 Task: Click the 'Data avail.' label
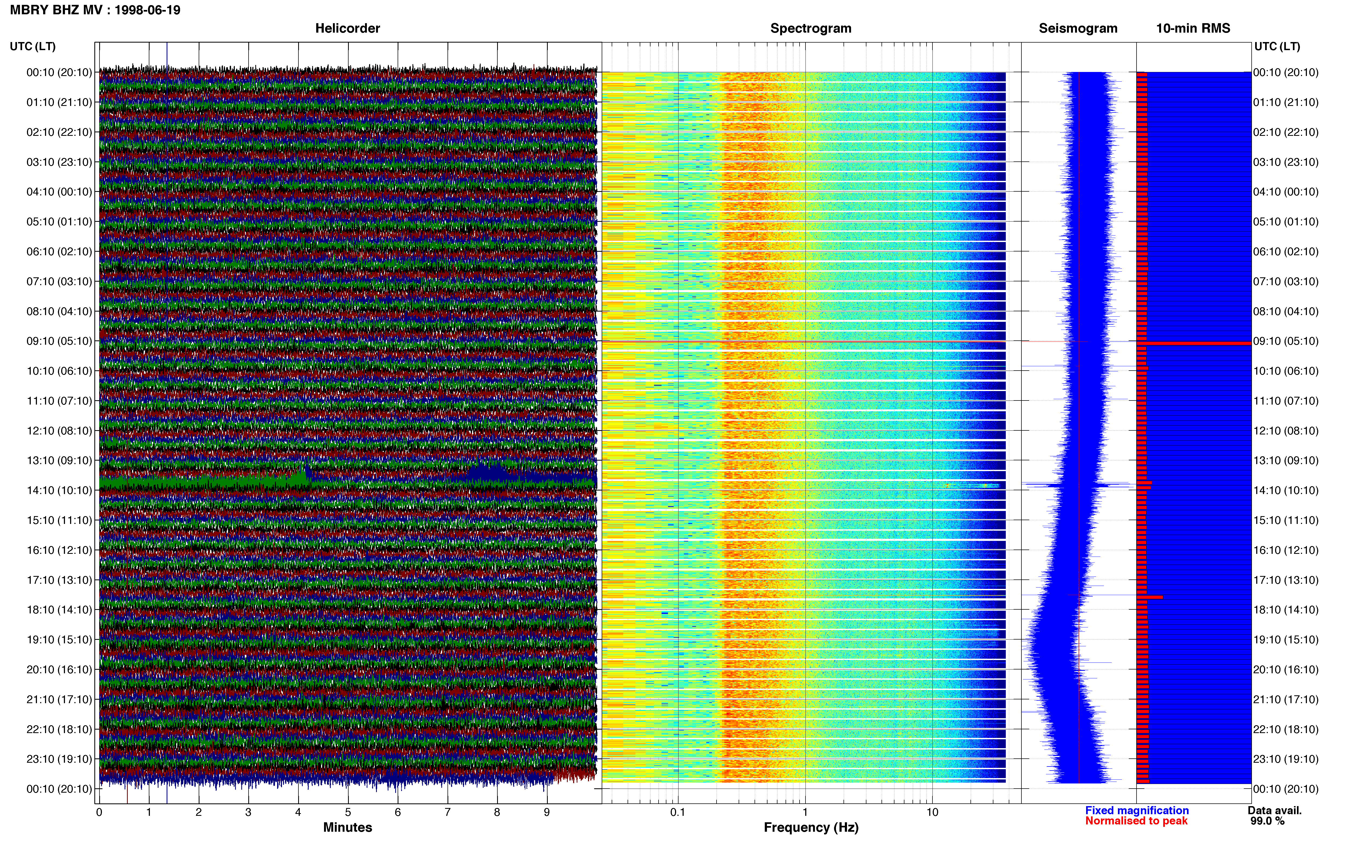pos(1275,810)
